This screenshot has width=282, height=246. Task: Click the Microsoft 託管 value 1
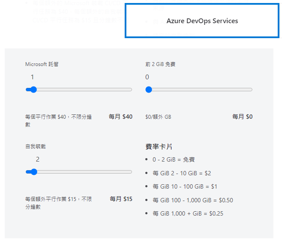(x=32, y=77)
